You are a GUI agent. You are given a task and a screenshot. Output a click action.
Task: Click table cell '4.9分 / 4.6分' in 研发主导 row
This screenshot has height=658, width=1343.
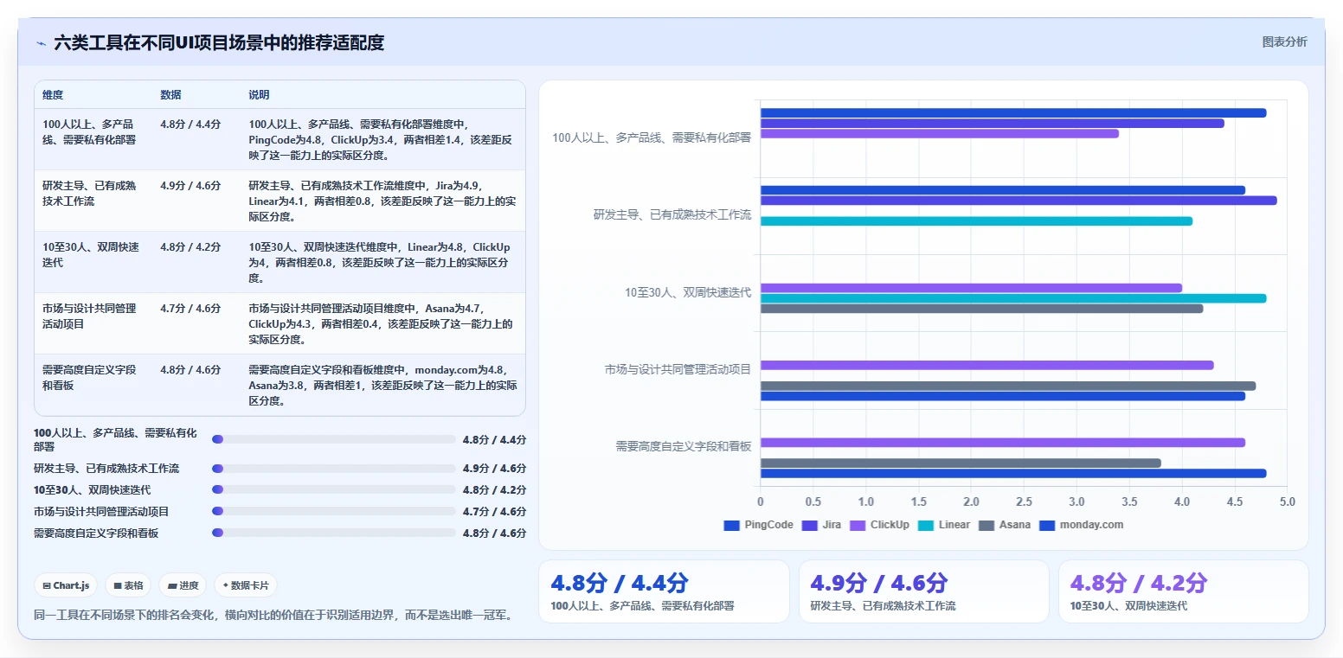pyautogui.click(x=190, y=186)
